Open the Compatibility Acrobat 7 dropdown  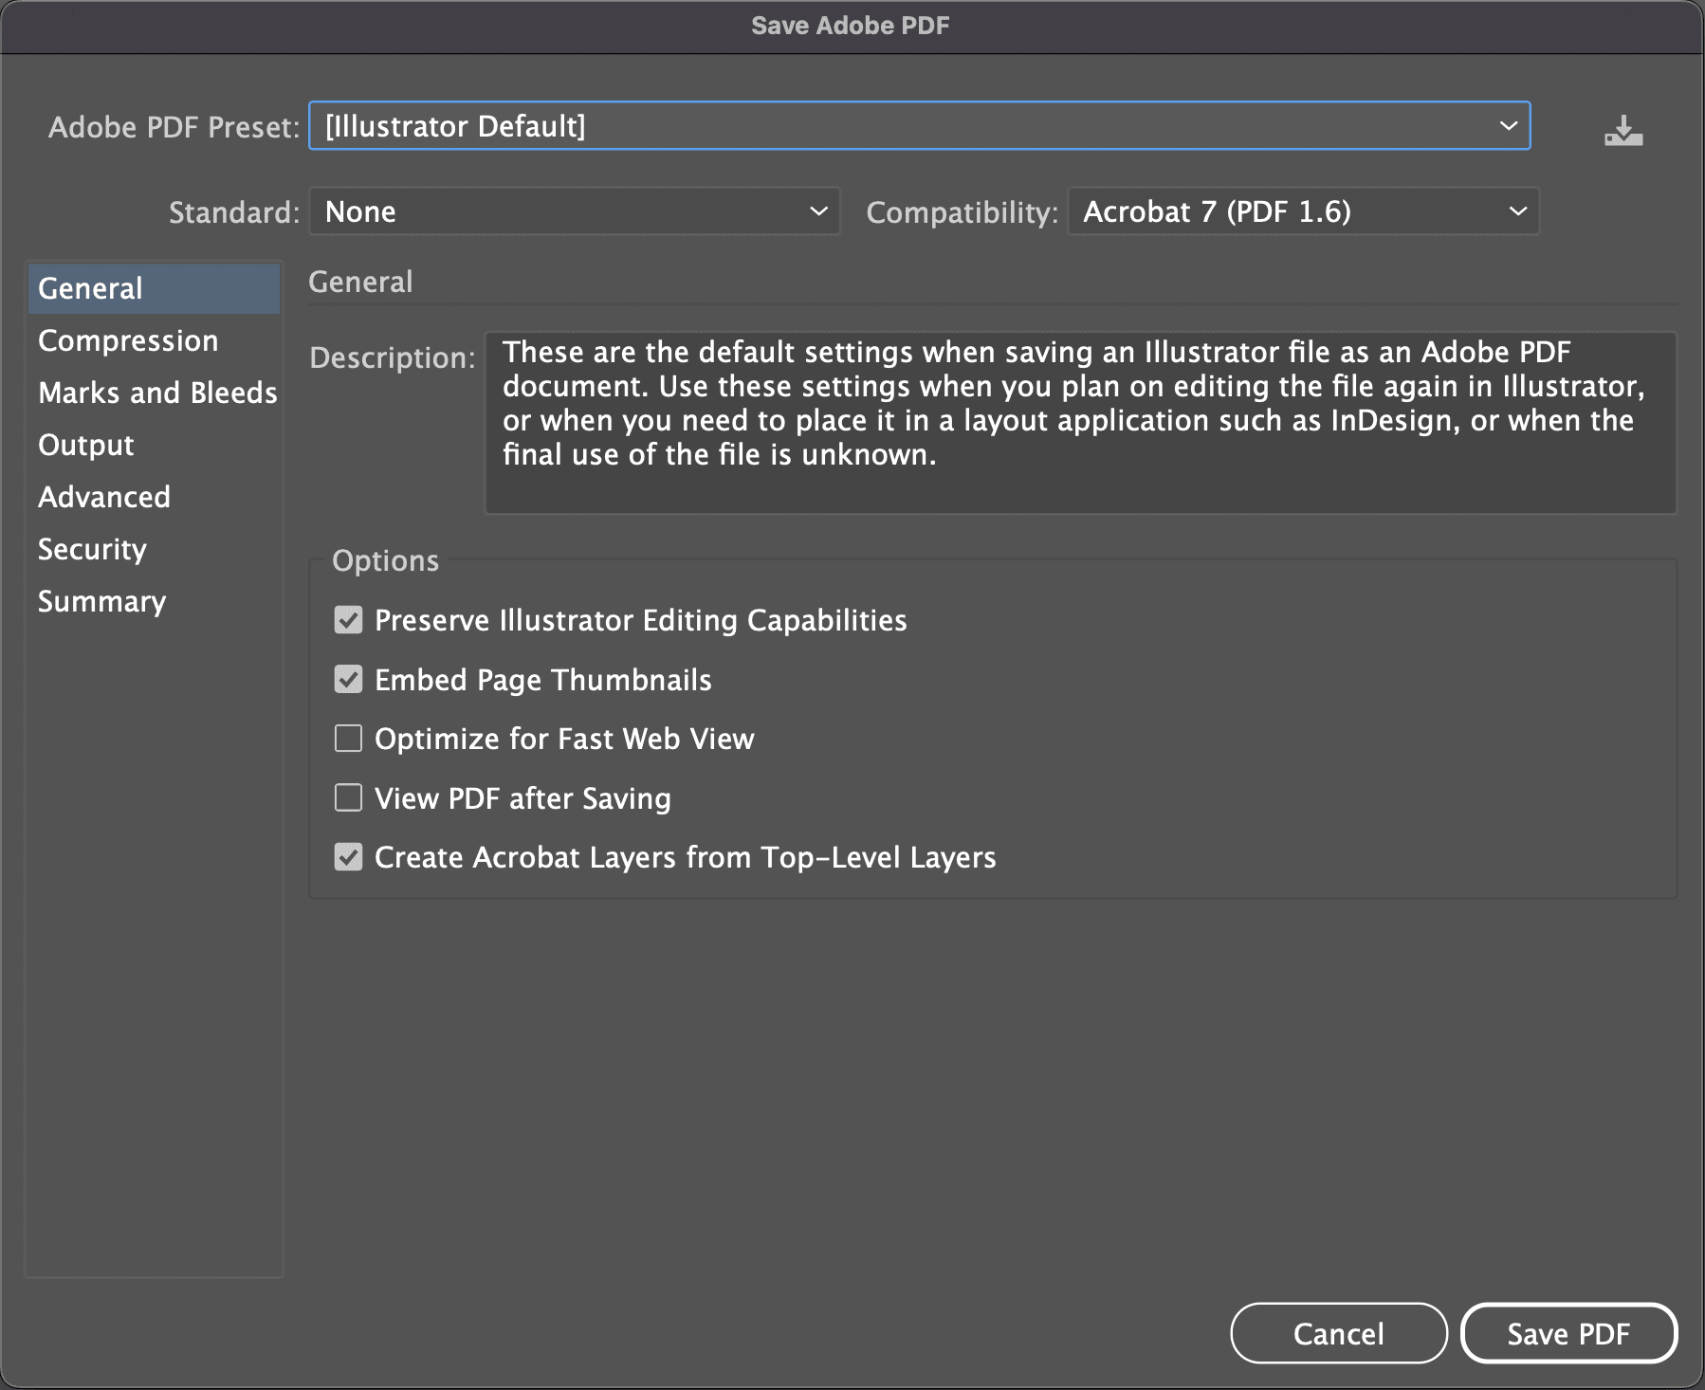click(1304, 211)
